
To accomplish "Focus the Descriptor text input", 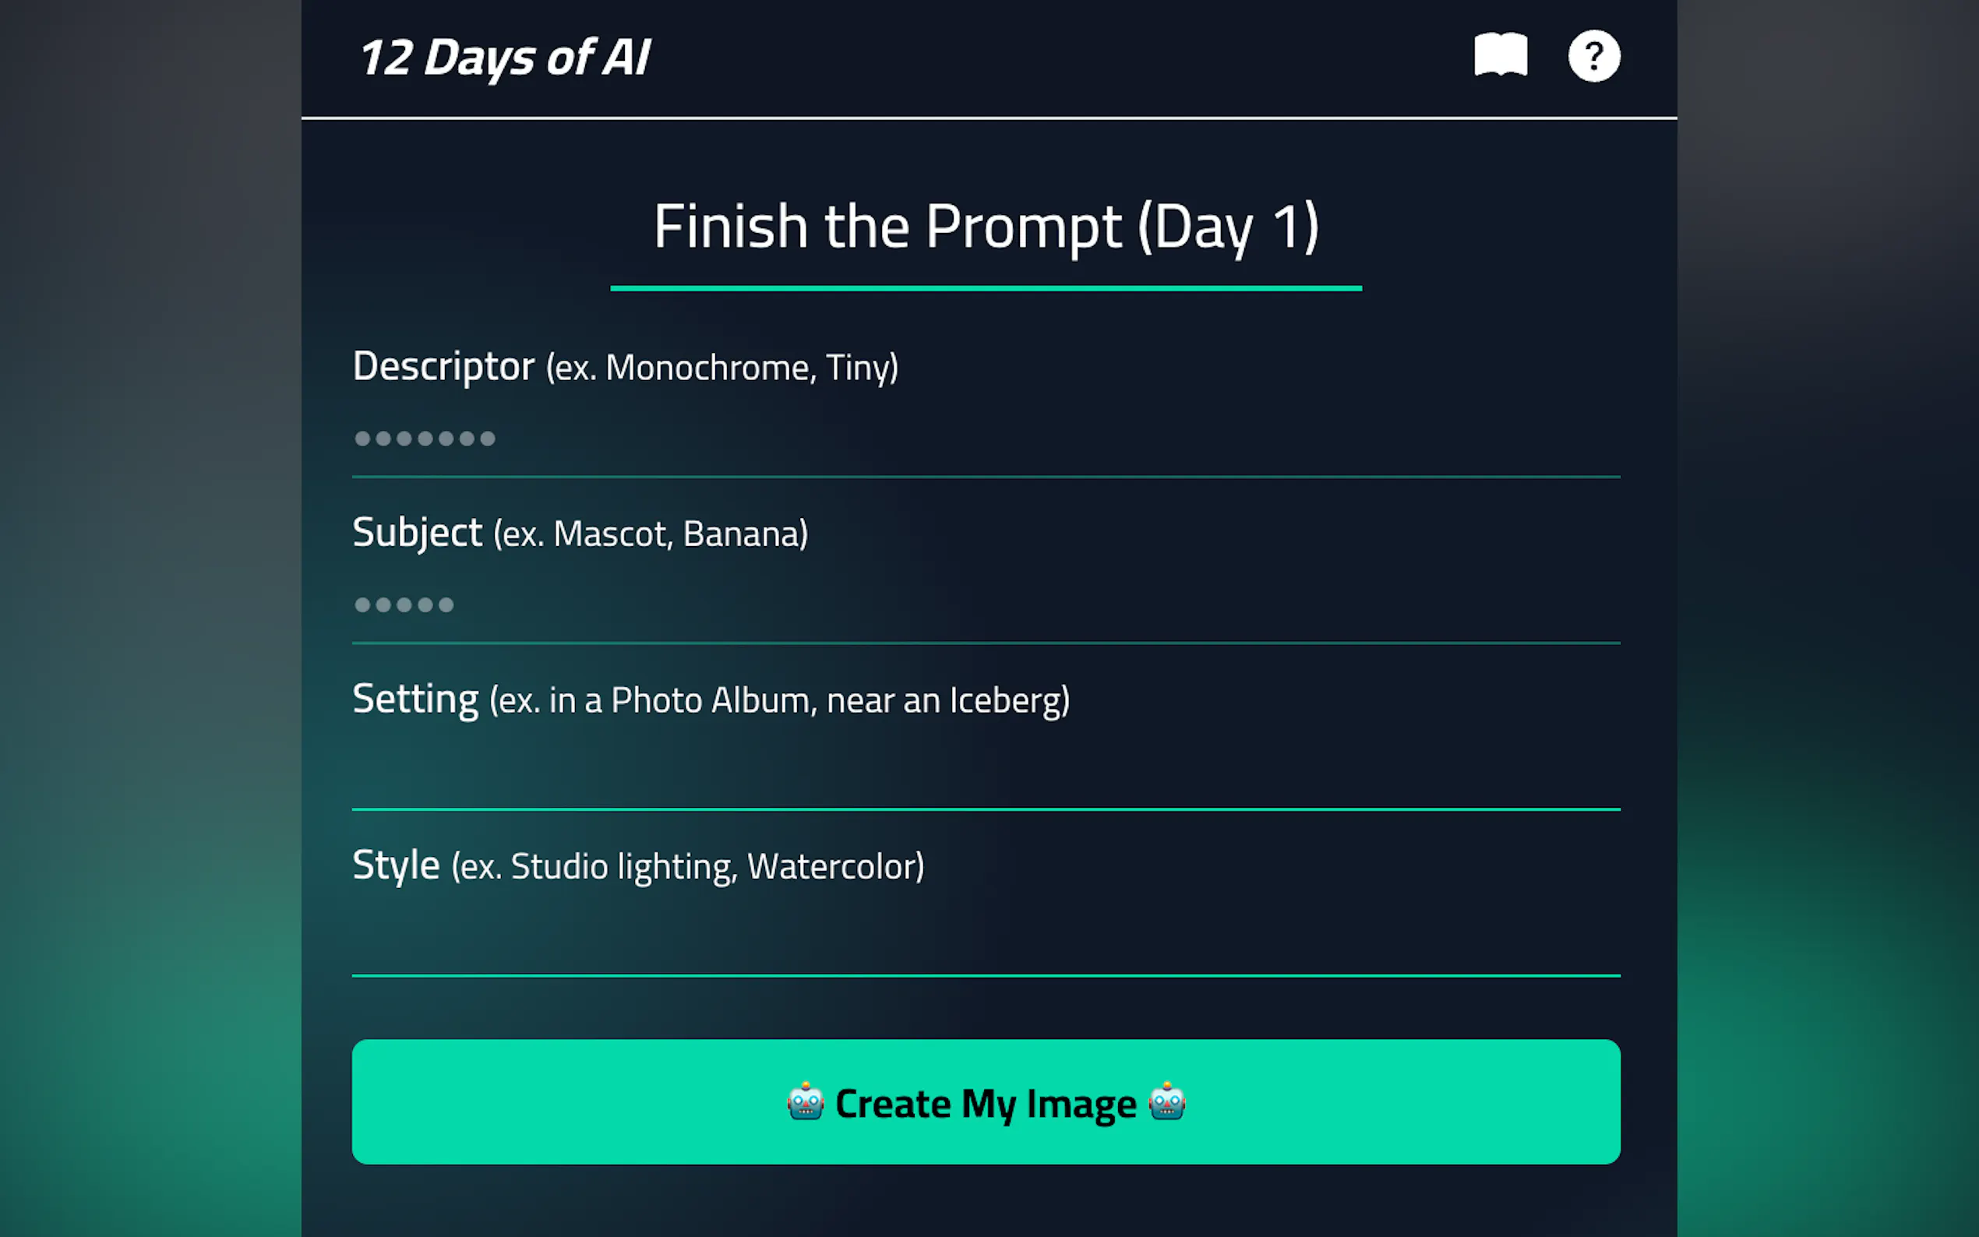I will [x=985, y=439].
